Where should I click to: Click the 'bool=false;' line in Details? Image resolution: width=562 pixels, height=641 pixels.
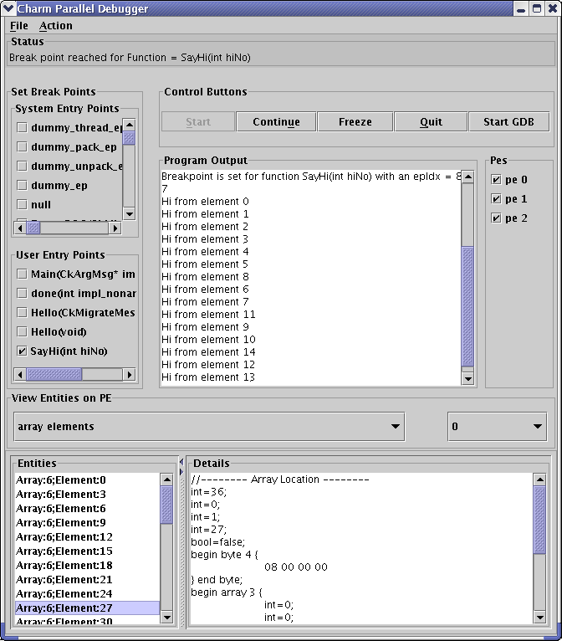[x=217, y=542]
